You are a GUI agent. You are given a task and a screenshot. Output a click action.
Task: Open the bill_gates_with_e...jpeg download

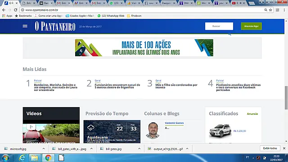click(72, 149)
